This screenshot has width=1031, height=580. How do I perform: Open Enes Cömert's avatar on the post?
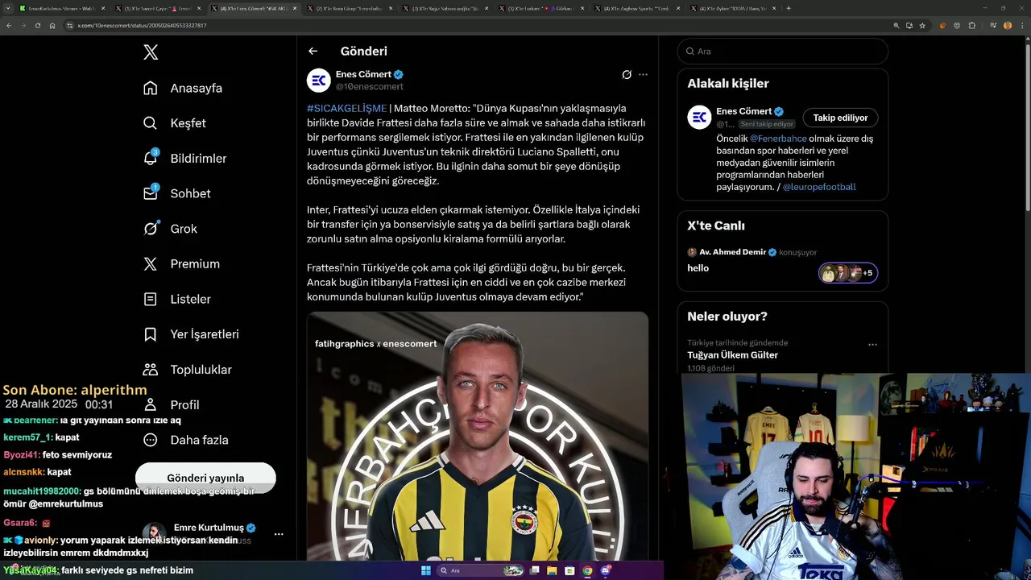point(319,80)
